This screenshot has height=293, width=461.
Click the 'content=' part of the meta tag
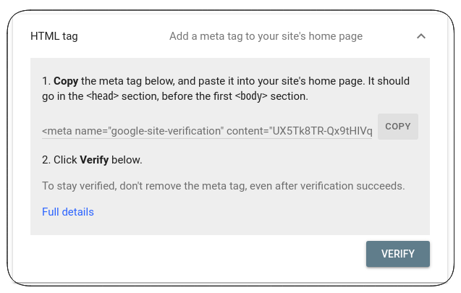[248, 131]
